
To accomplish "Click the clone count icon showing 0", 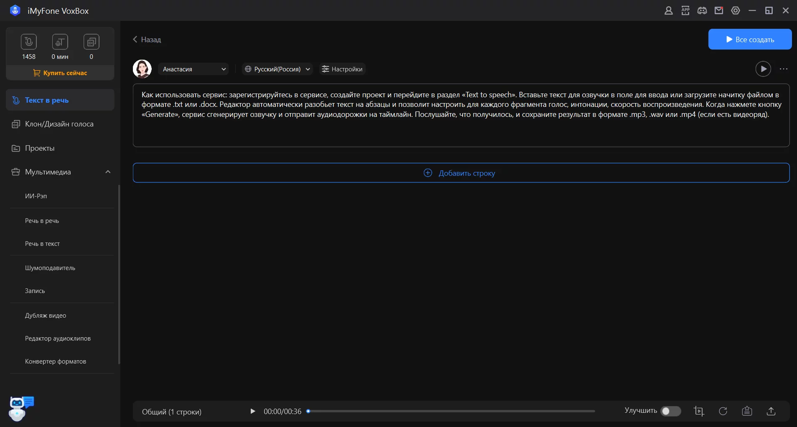I will point(91,42).
